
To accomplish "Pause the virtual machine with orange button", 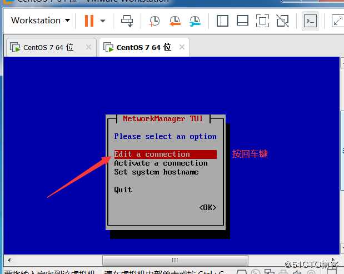I will [89, 21].
